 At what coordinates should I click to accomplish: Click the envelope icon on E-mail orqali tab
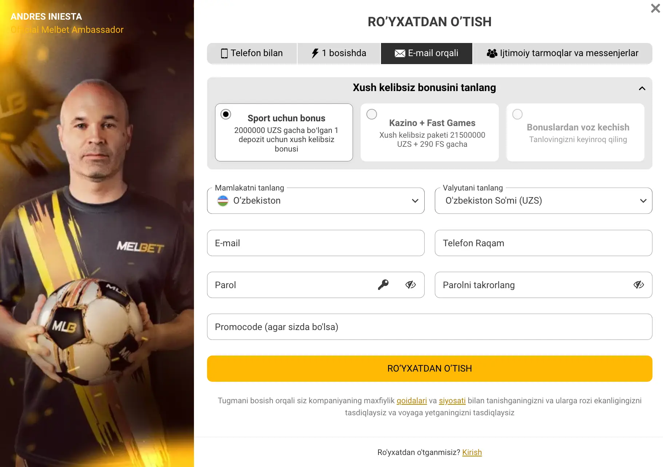point(399,53)
